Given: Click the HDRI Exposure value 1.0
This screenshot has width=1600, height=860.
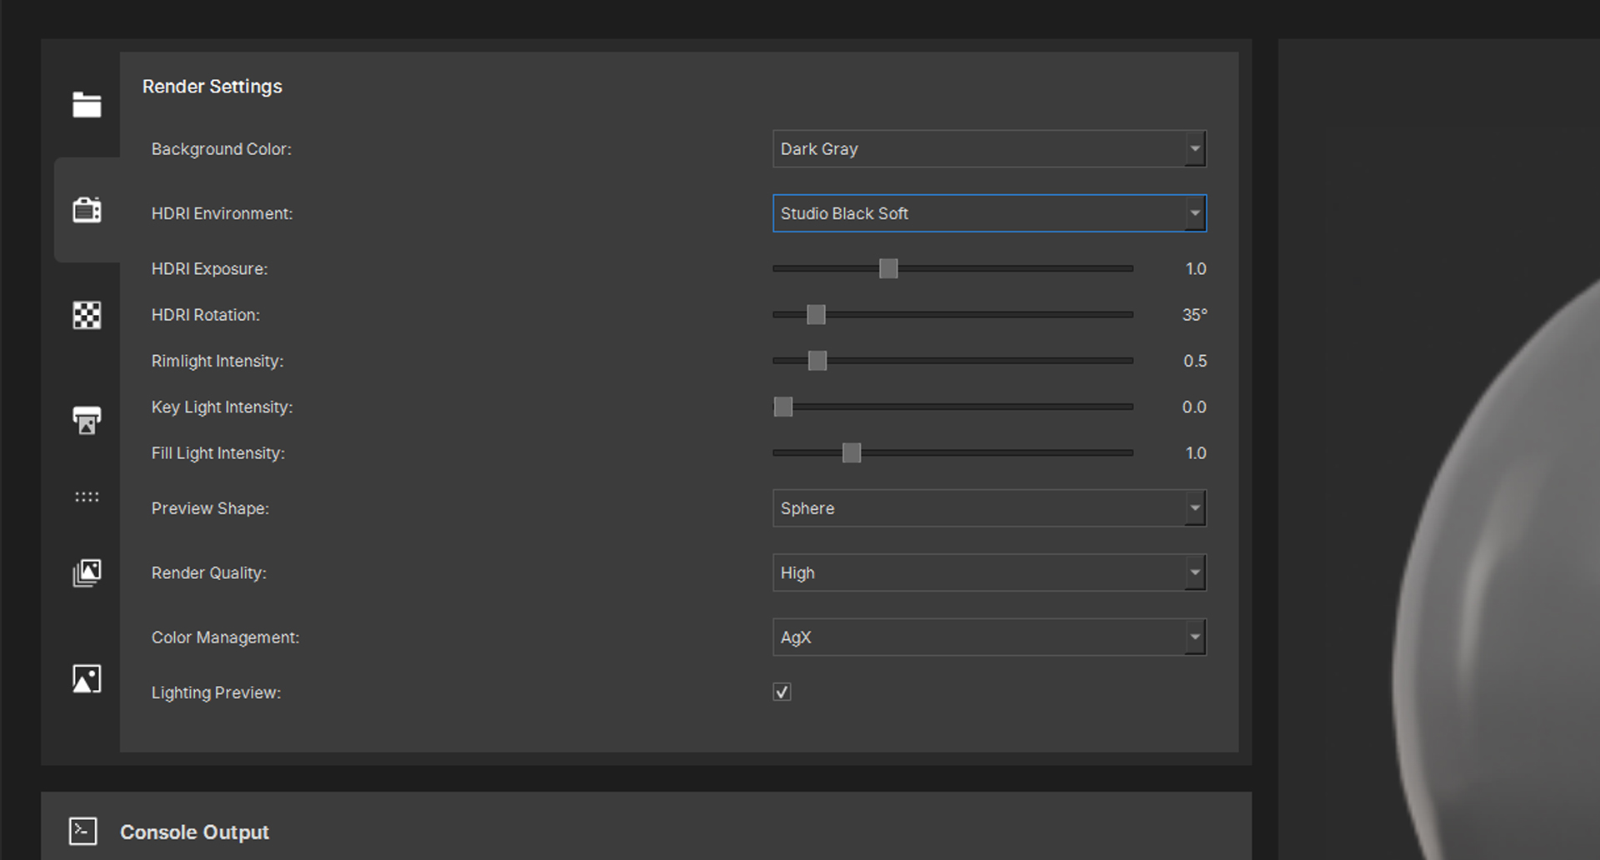Looking at the screenshot, I should coord(1196,268).
